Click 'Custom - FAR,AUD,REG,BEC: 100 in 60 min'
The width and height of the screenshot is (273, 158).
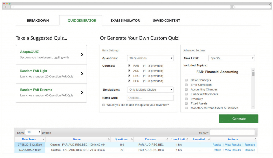coord(78,145)
